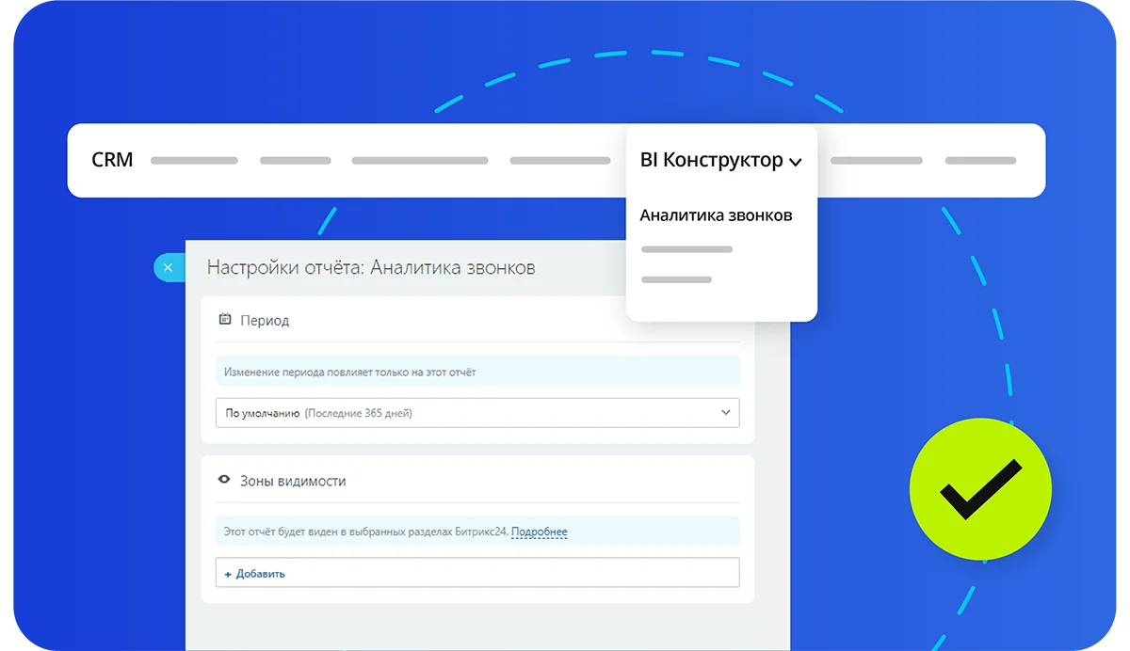
Task: Select CRM in the navigation bar
Action: coord(112,159)
